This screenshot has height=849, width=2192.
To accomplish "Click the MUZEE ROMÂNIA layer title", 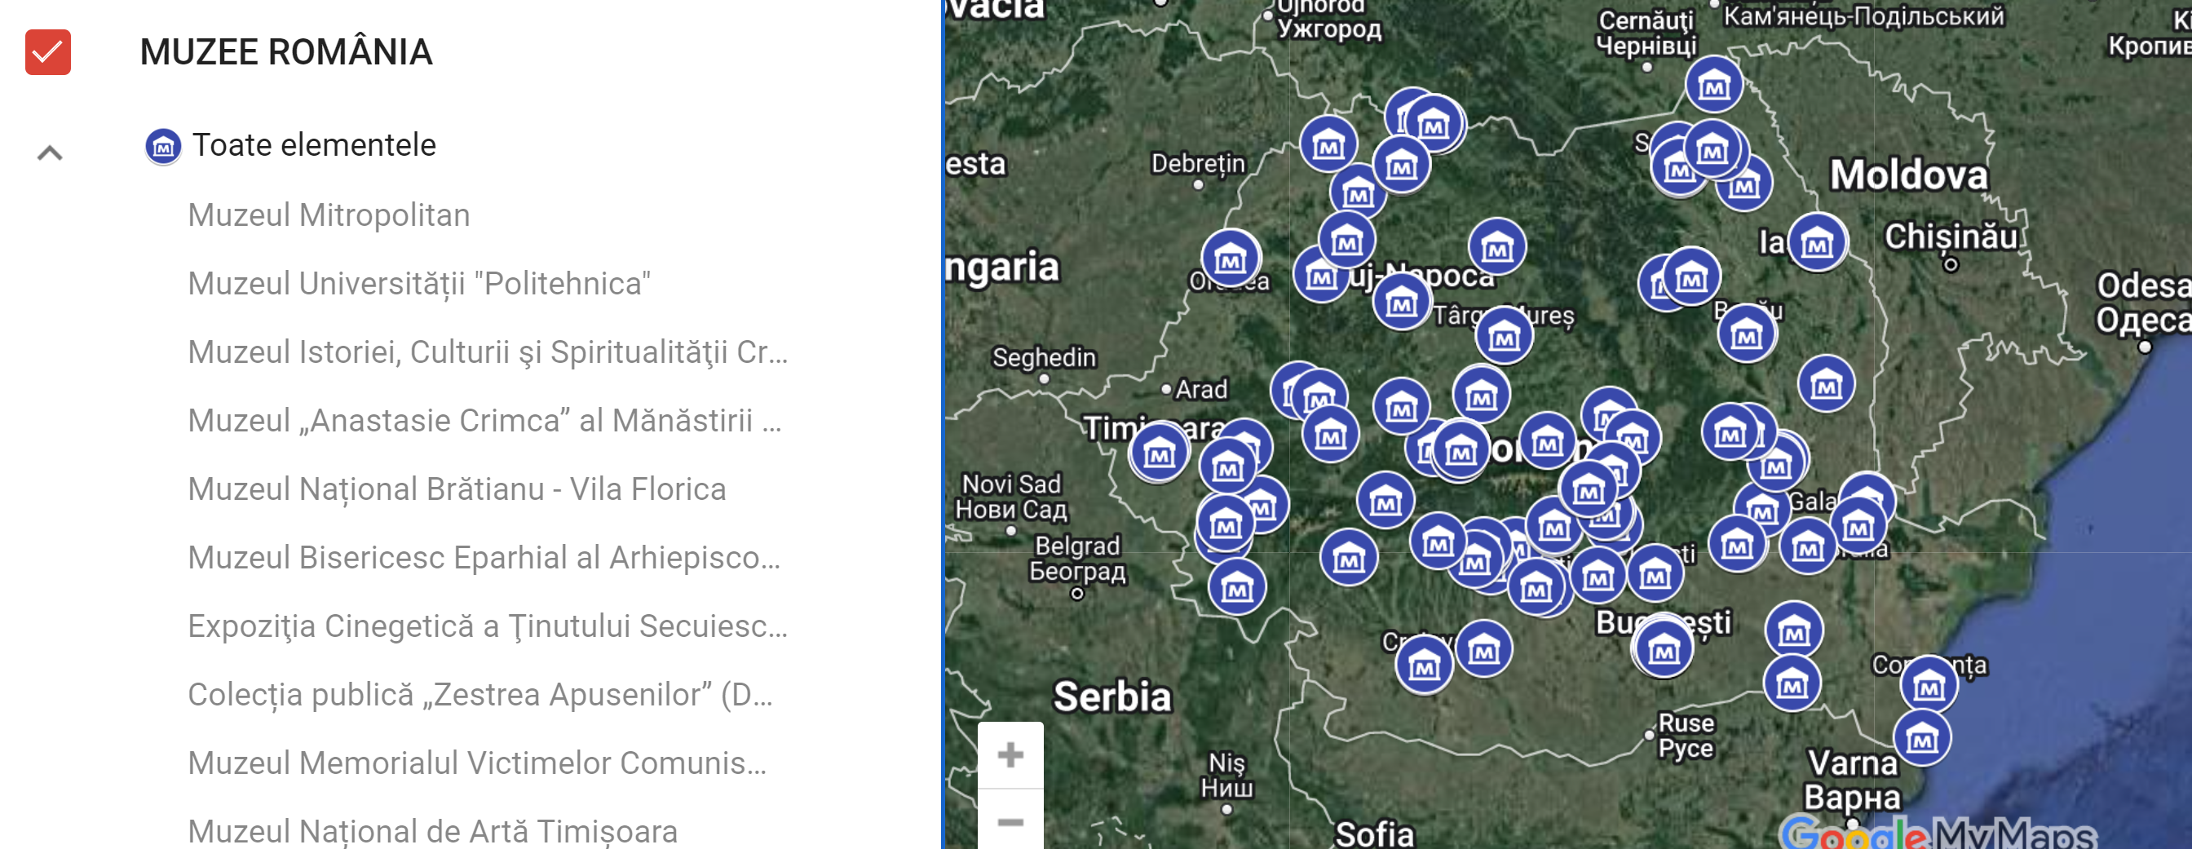I will [x=286, y=52].
